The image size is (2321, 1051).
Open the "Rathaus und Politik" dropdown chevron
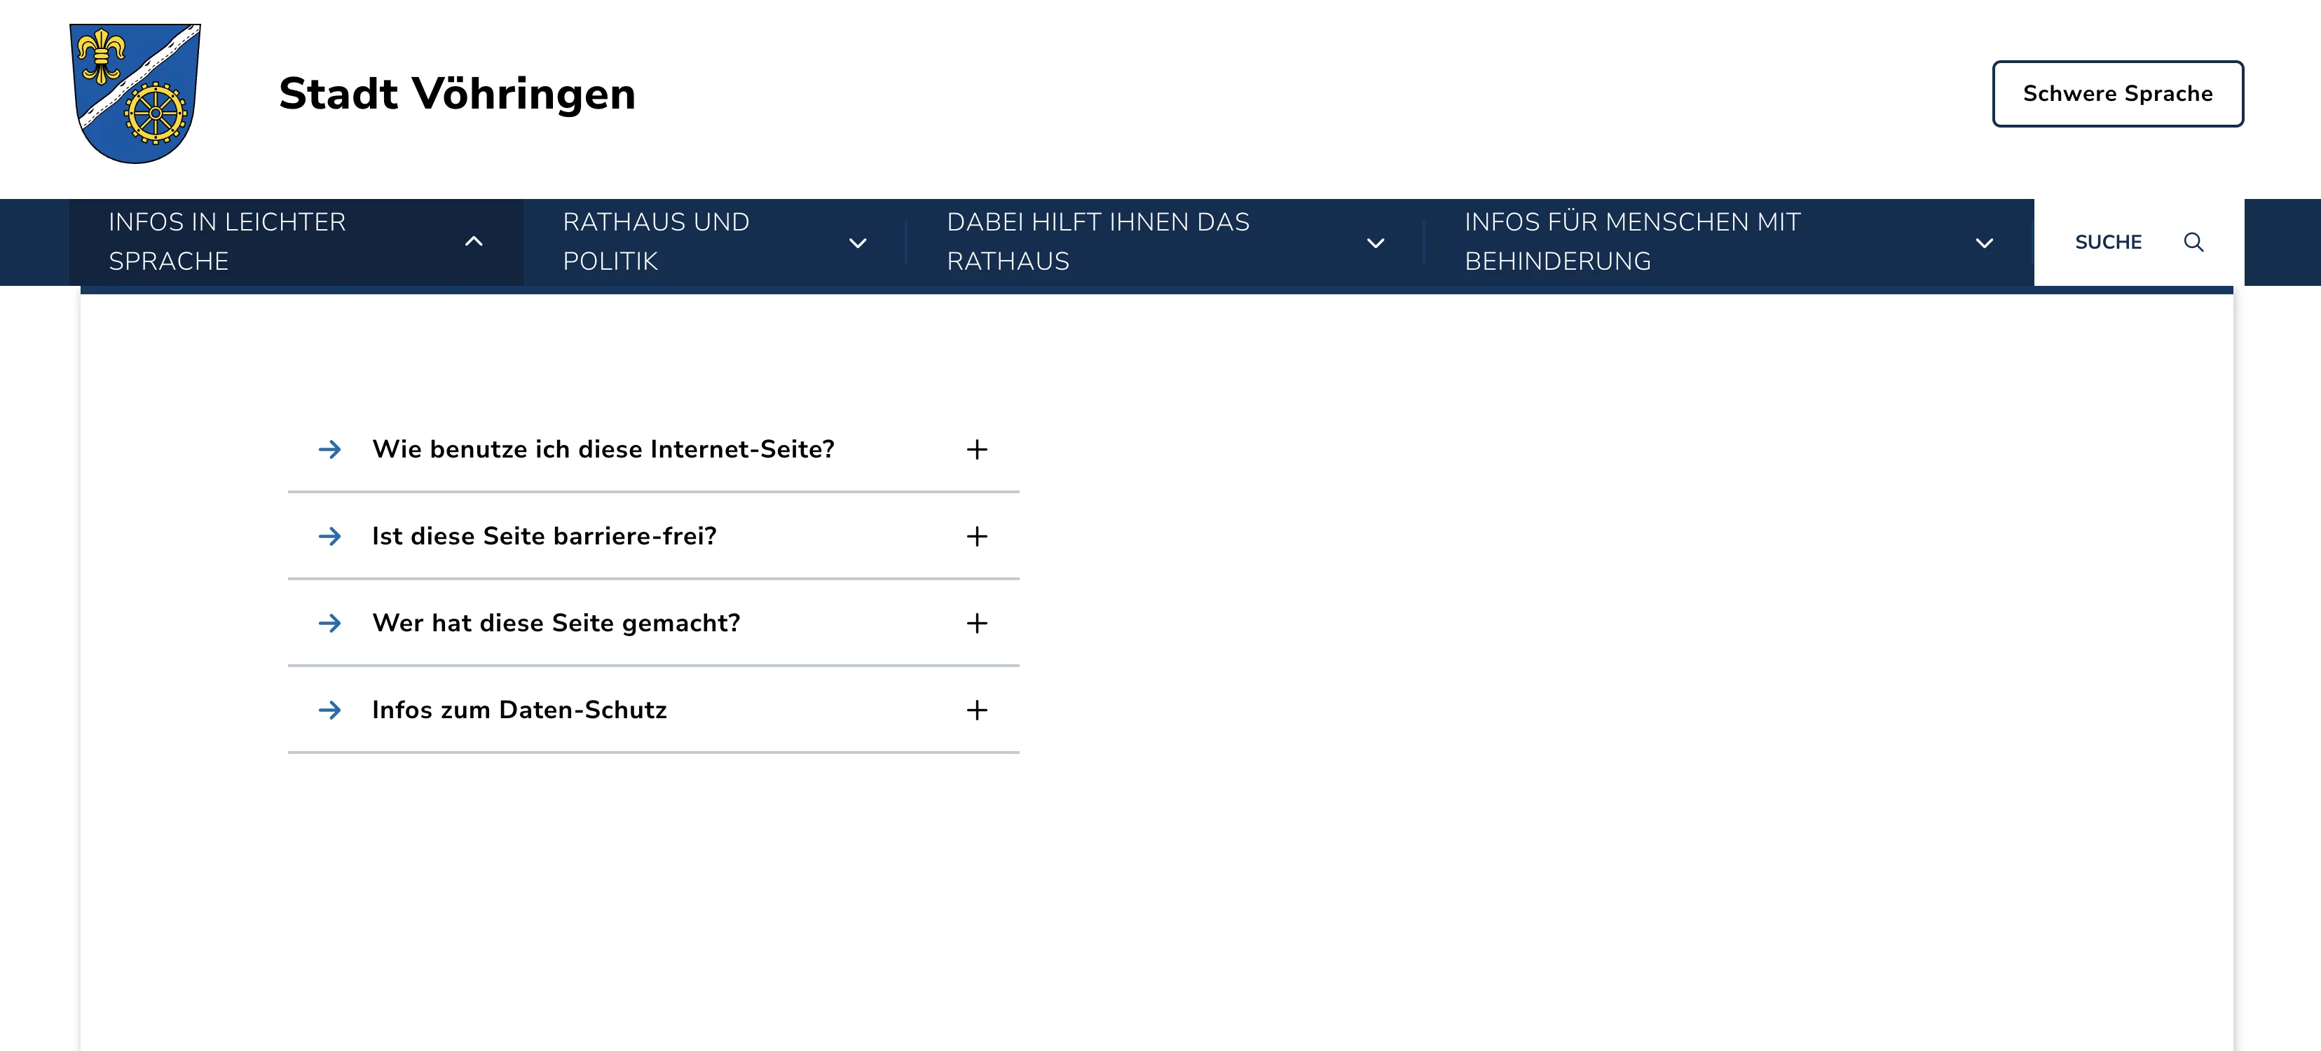click(858, 243)
